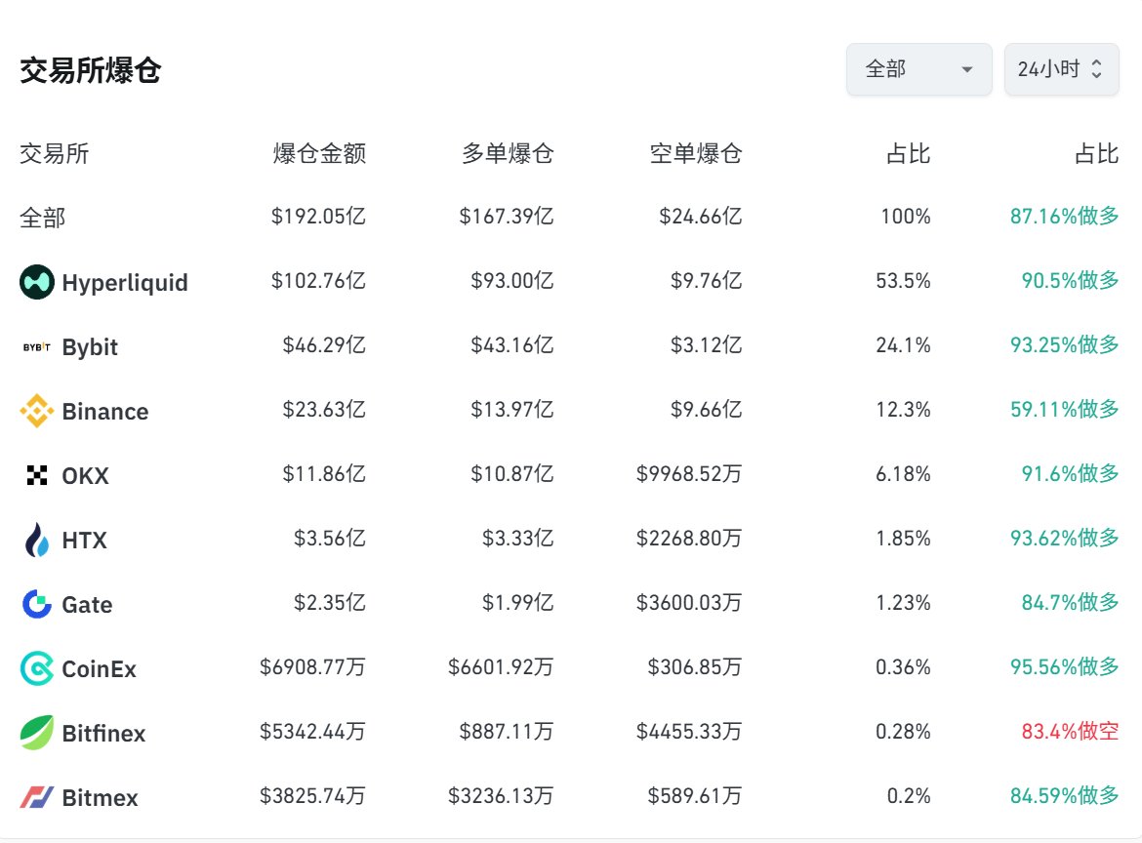
Task: Click the 交易所 column header
Action: click(x=55, y=154)
